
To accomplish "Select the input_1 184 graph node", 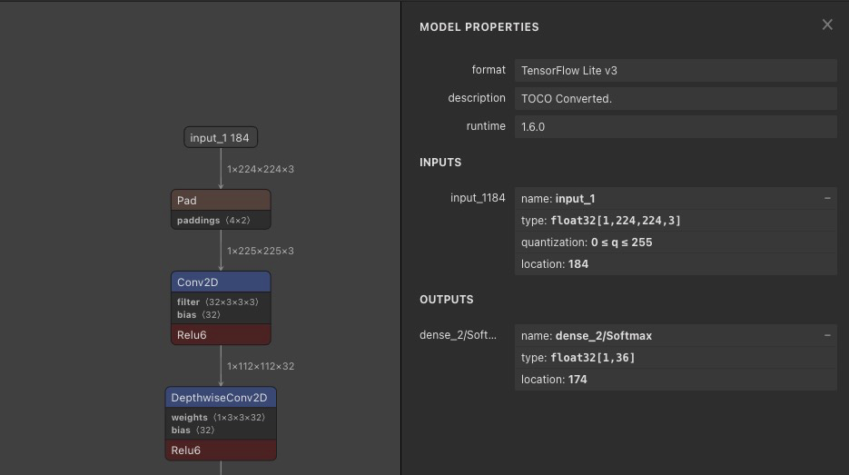I will (221, 138).
